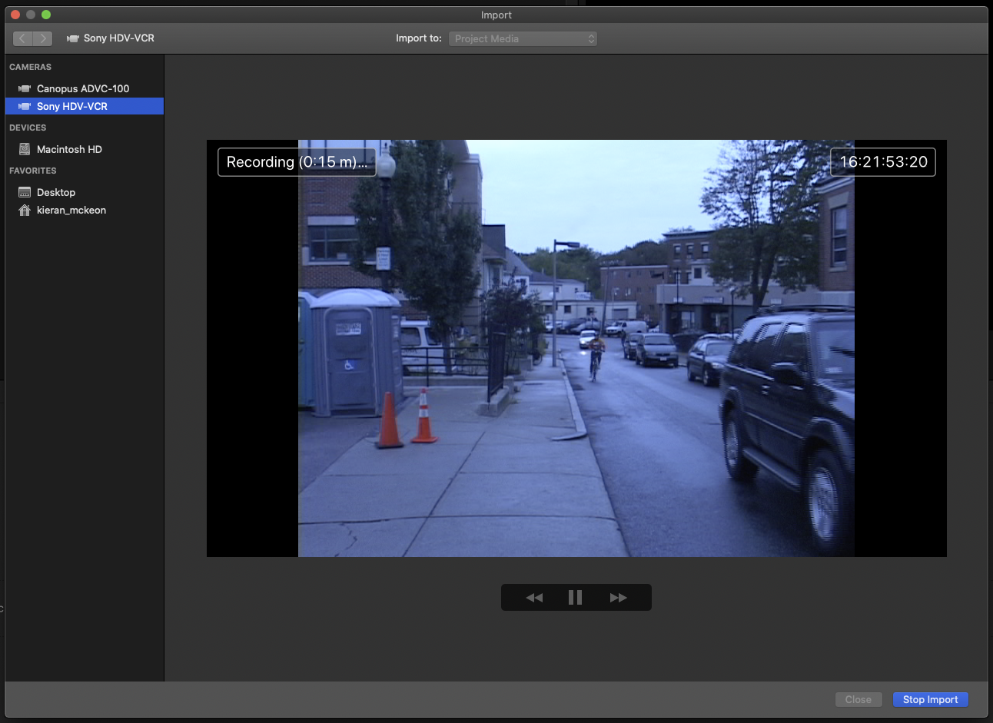Pause the video playback

[575, 598]
